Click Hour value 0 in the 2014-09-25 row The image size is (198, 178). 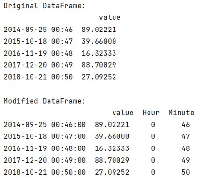[153, 125]
